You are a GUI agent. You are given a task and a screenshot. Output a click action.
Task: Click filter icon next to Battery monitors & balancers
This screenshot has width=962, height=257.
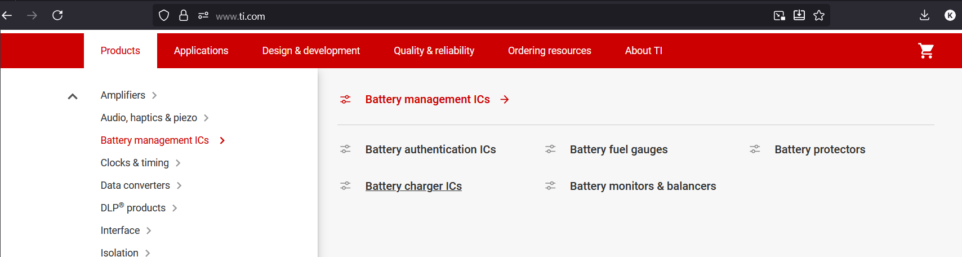click(x=550, y=186)
